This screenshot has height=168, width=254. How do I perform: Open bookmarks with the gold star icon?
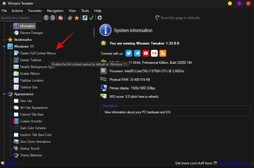click(77, 18)
